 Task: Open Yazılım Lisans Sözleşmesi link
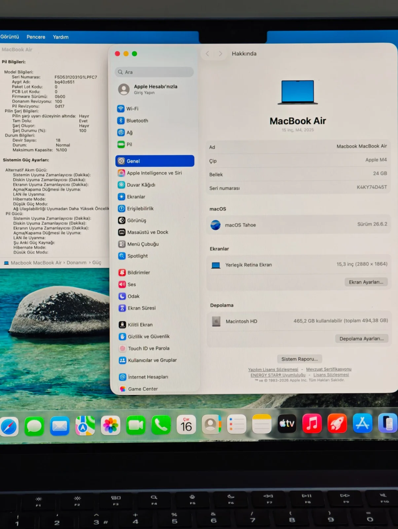[x=273, y=370]
